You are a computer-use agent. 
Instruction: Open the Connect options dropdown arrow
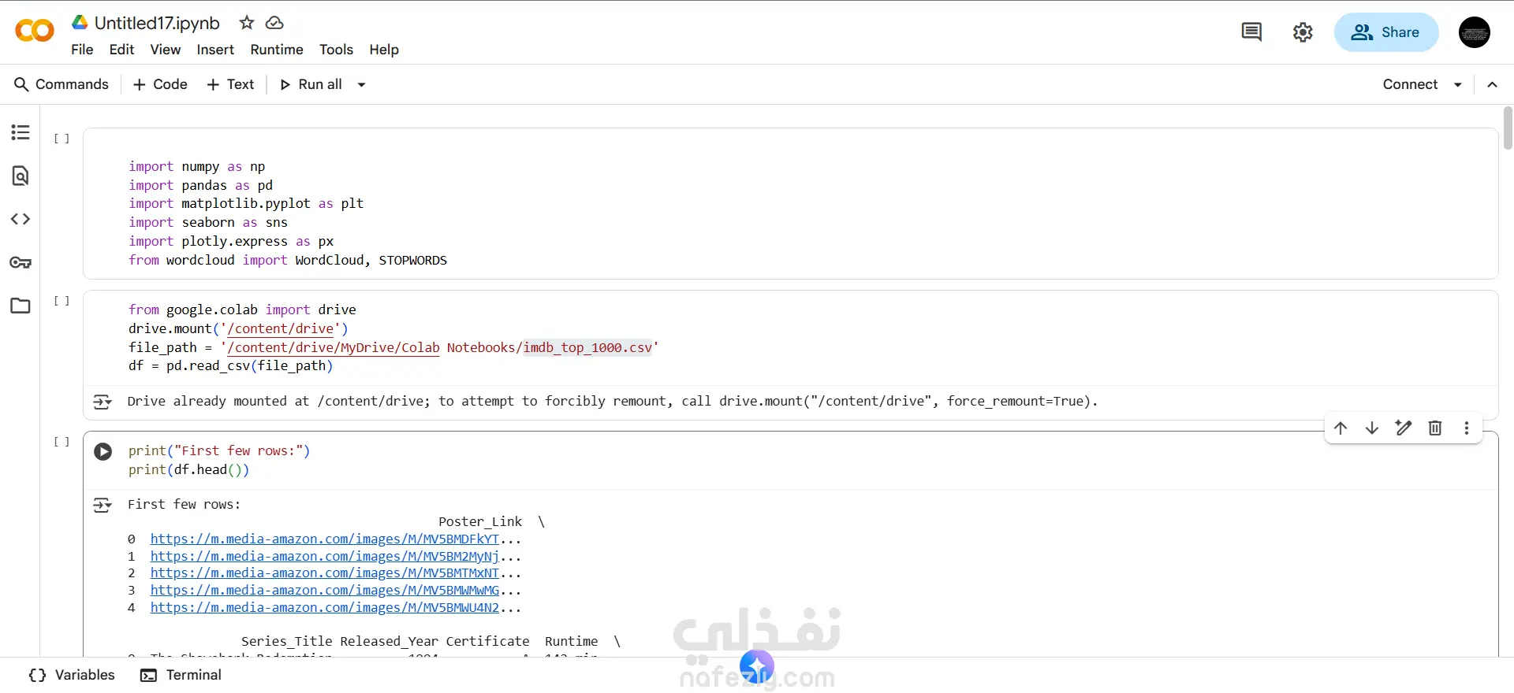click(x=1458, y=85)
